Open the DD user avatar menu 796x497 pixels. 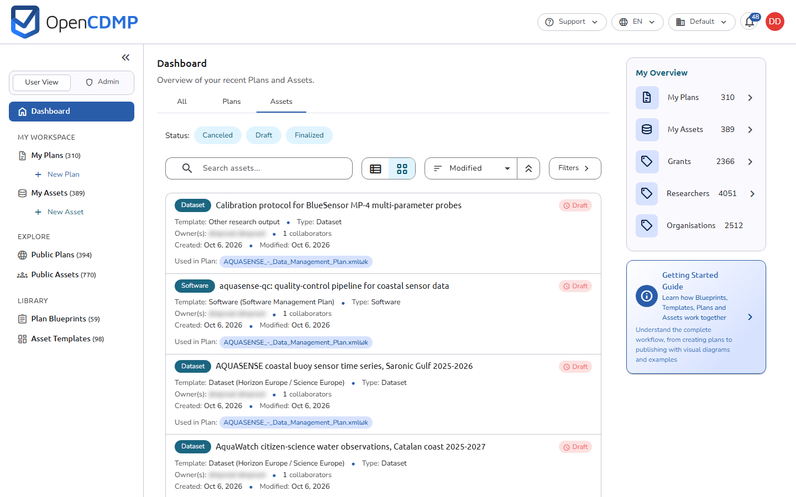(775, 22)
